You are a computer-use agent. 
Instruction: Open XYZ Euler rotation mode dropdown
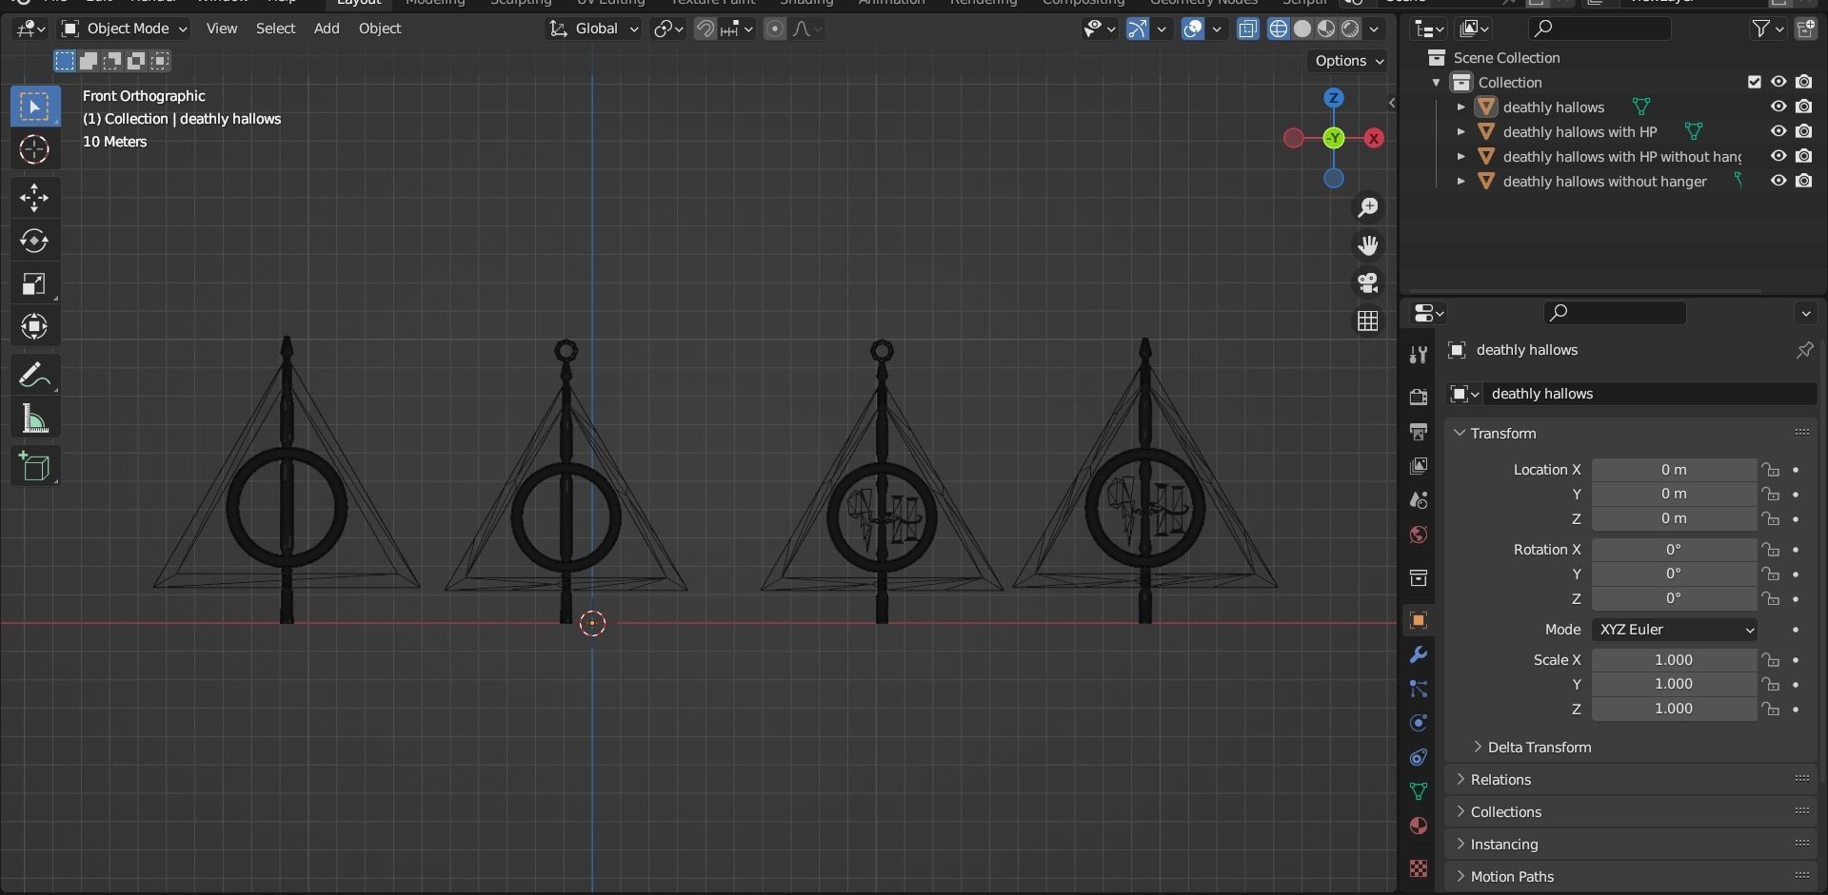click(1675, 630)
